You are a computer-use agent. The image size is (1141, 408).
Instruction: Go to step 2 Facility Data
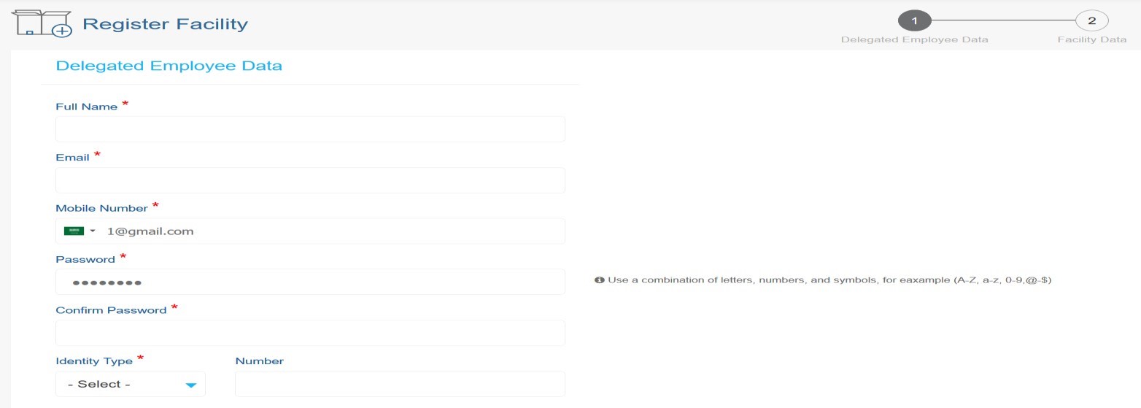1091,20
